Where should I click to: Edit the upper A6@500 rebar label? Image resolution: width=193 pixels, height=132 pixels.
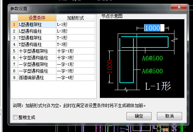[152, 58]
